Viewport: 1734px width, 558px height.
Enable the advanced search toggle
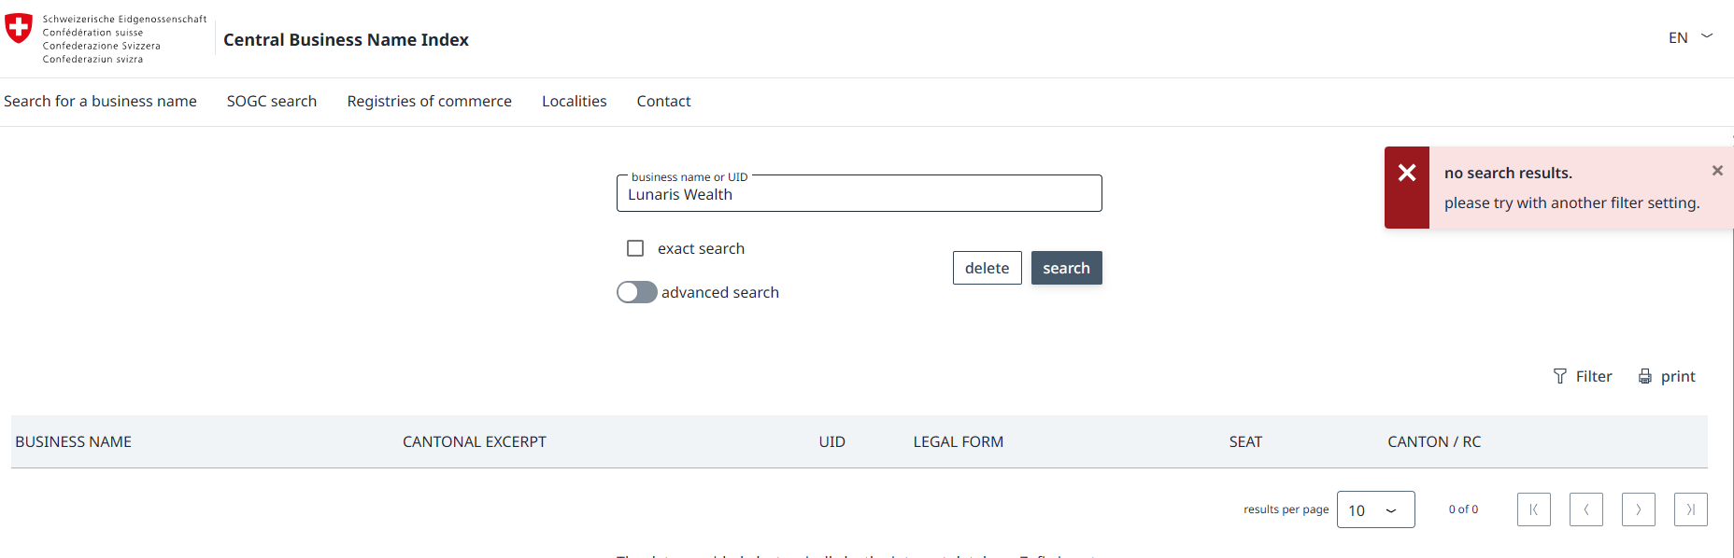click(637, 292)
